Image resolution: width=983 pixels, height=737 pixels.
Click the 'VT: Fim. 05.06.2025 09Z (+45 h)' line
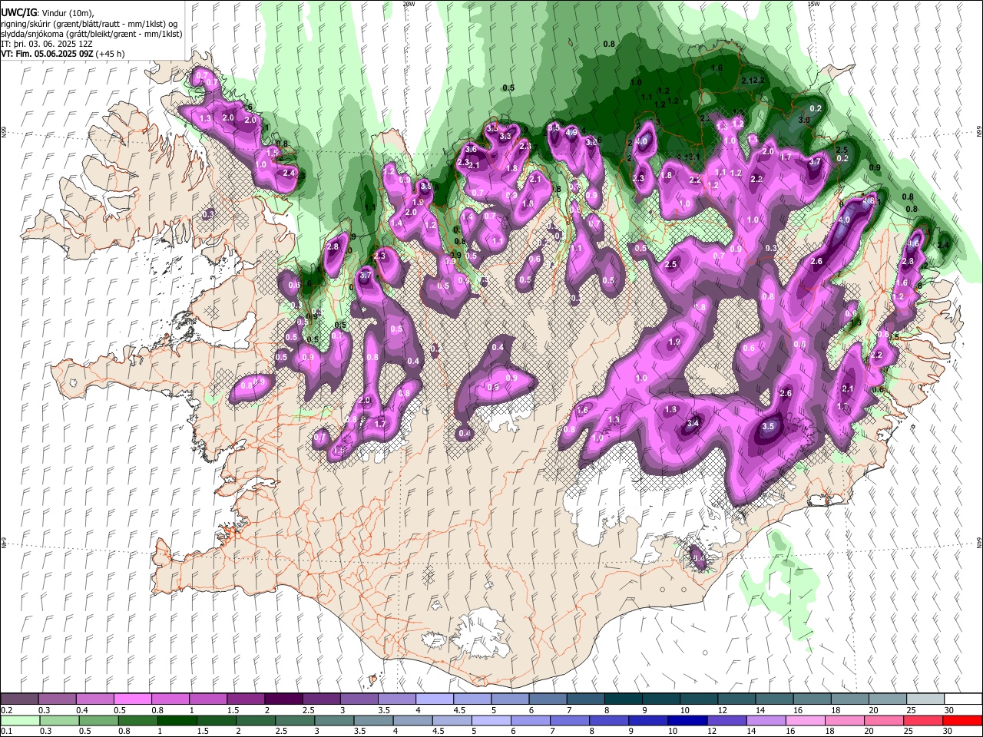pos(63,54)
